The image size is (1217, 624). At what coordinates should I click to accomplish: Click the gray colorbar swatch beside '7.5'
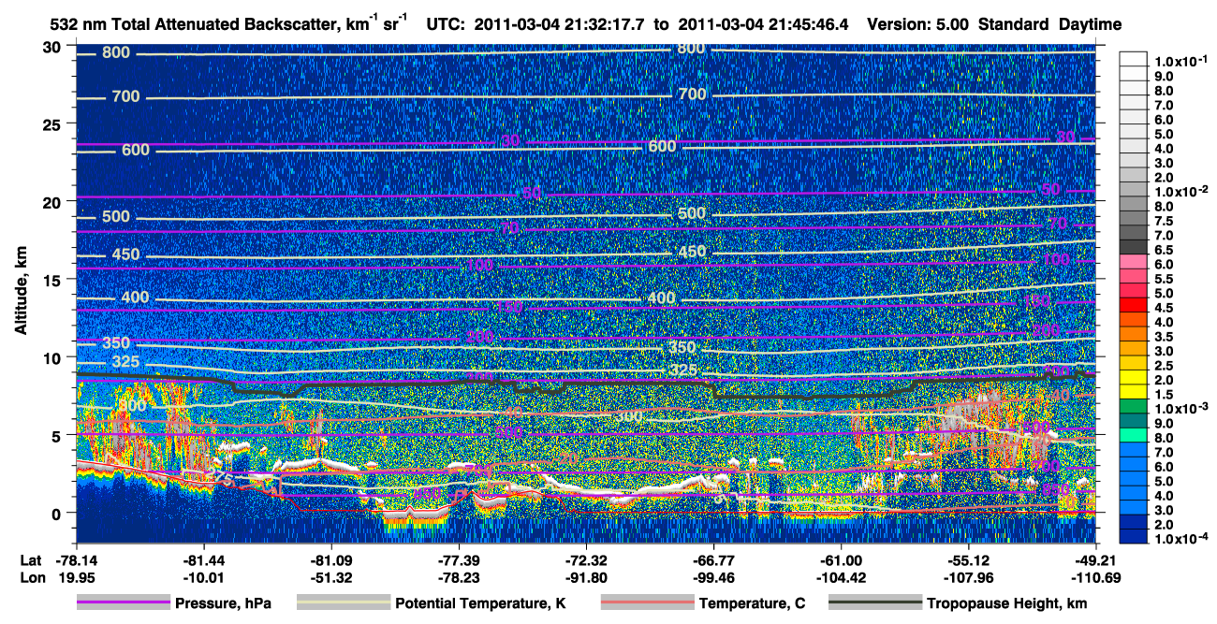click(1135, 217)
